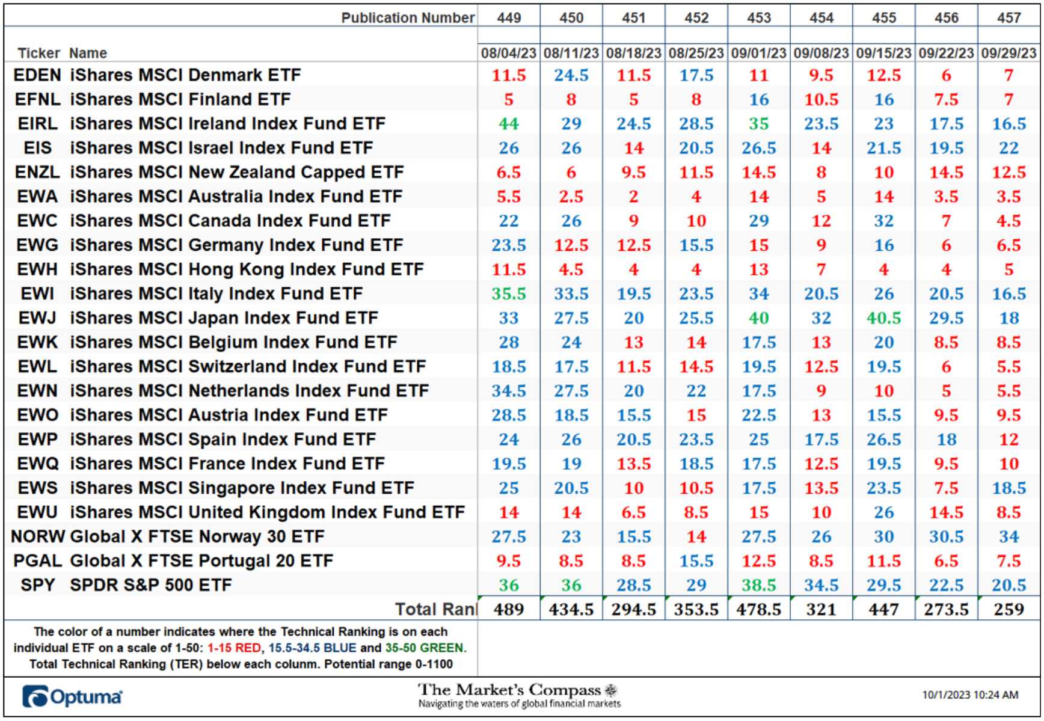Select iShares MSCI Japan Index Fund ETF
The width and height of the screenshot is (1044, 721).
click(224, 318)
